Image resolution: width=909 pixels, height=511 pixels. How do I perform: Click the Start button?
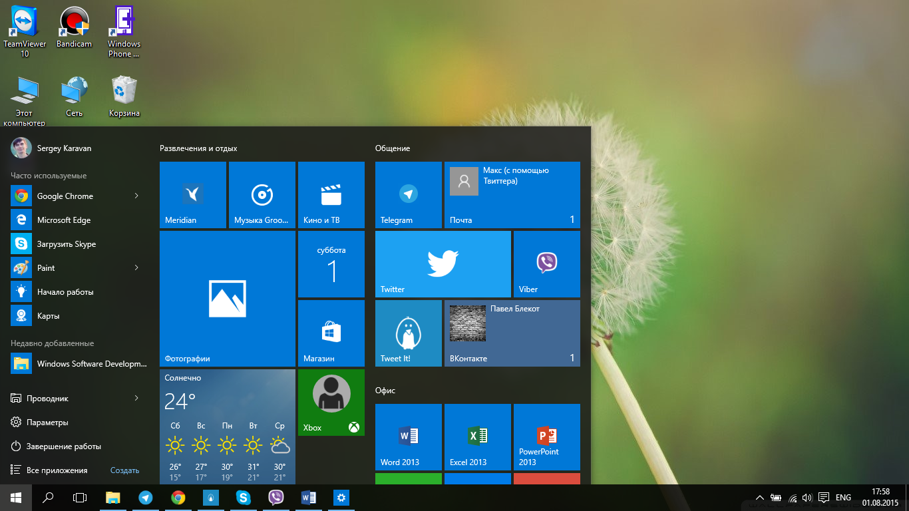16,497
